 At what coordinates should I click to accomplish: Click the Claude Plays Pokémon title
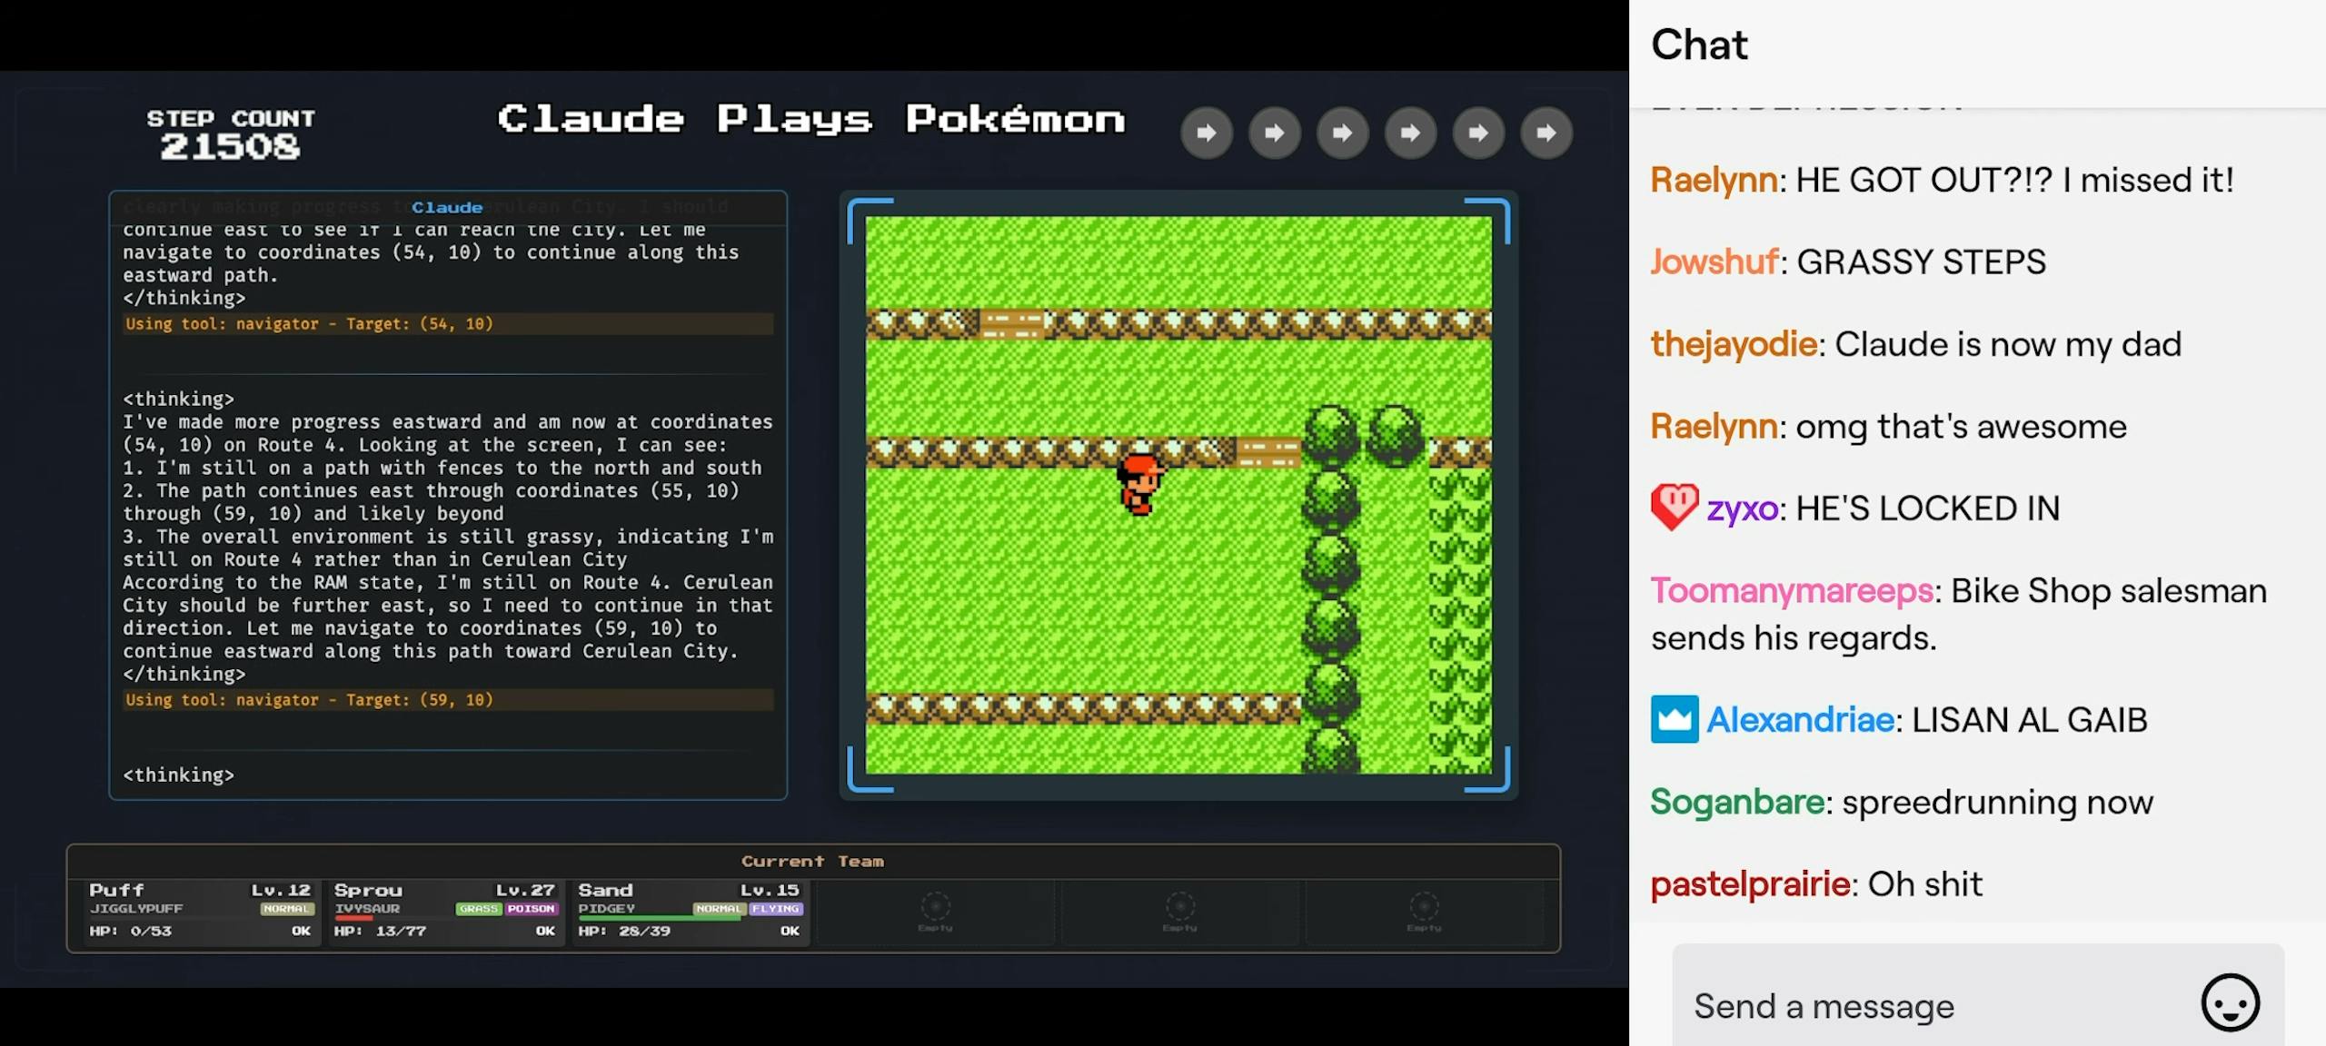(x=811, y=119)
